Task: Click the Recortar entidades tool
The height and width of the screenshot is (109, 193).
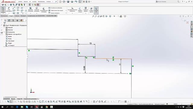Action: coord(30,9)
